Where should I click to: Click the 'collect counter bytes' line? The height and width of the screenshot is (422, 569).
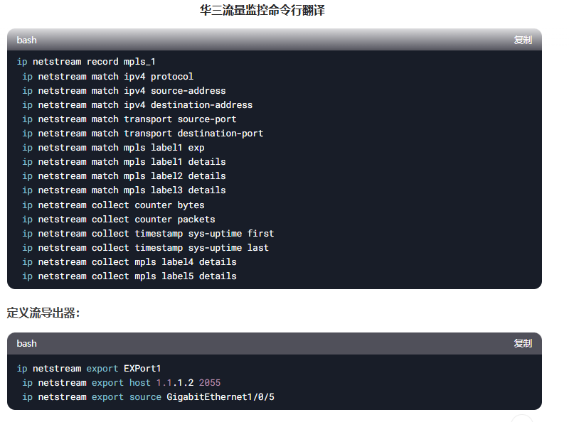[113, 205]
